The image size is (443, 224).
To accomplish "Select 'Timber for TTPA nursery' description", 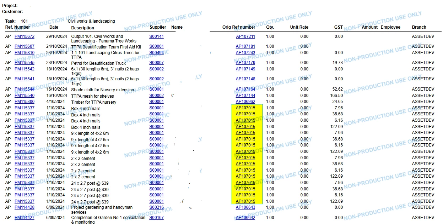I will [x=93, y=102].
